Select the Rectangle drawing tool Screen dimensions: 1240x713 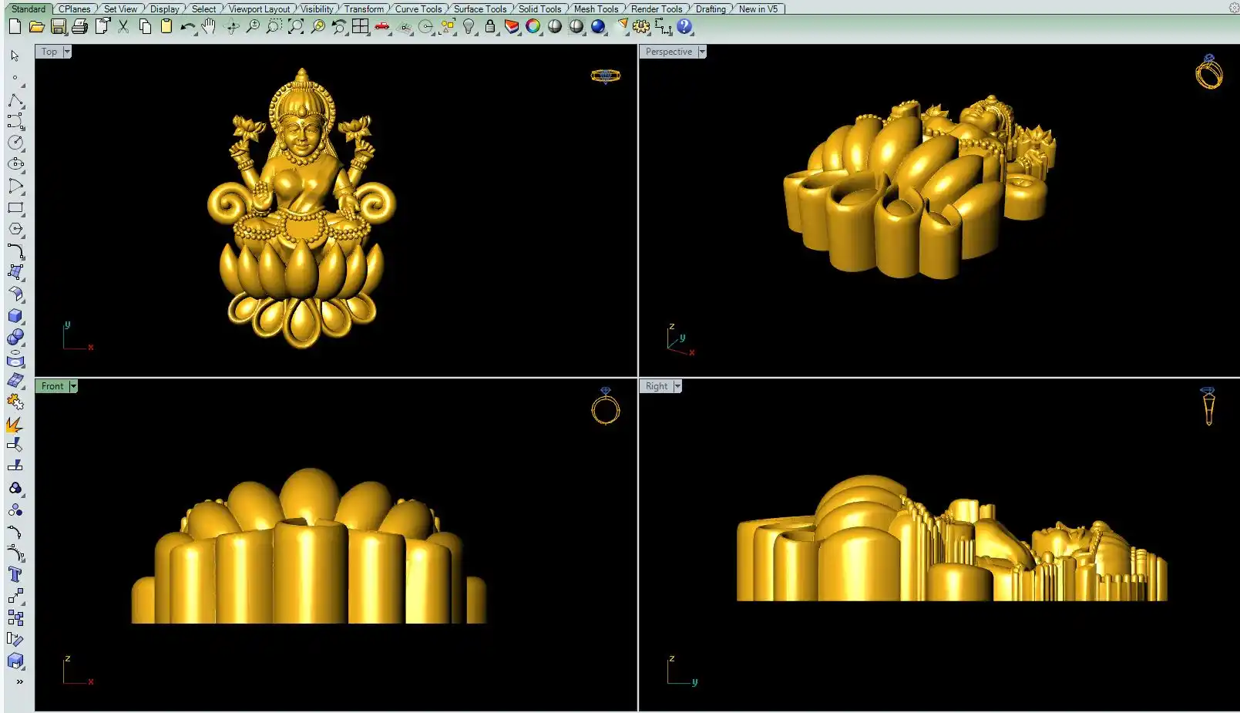click(15, 208)
